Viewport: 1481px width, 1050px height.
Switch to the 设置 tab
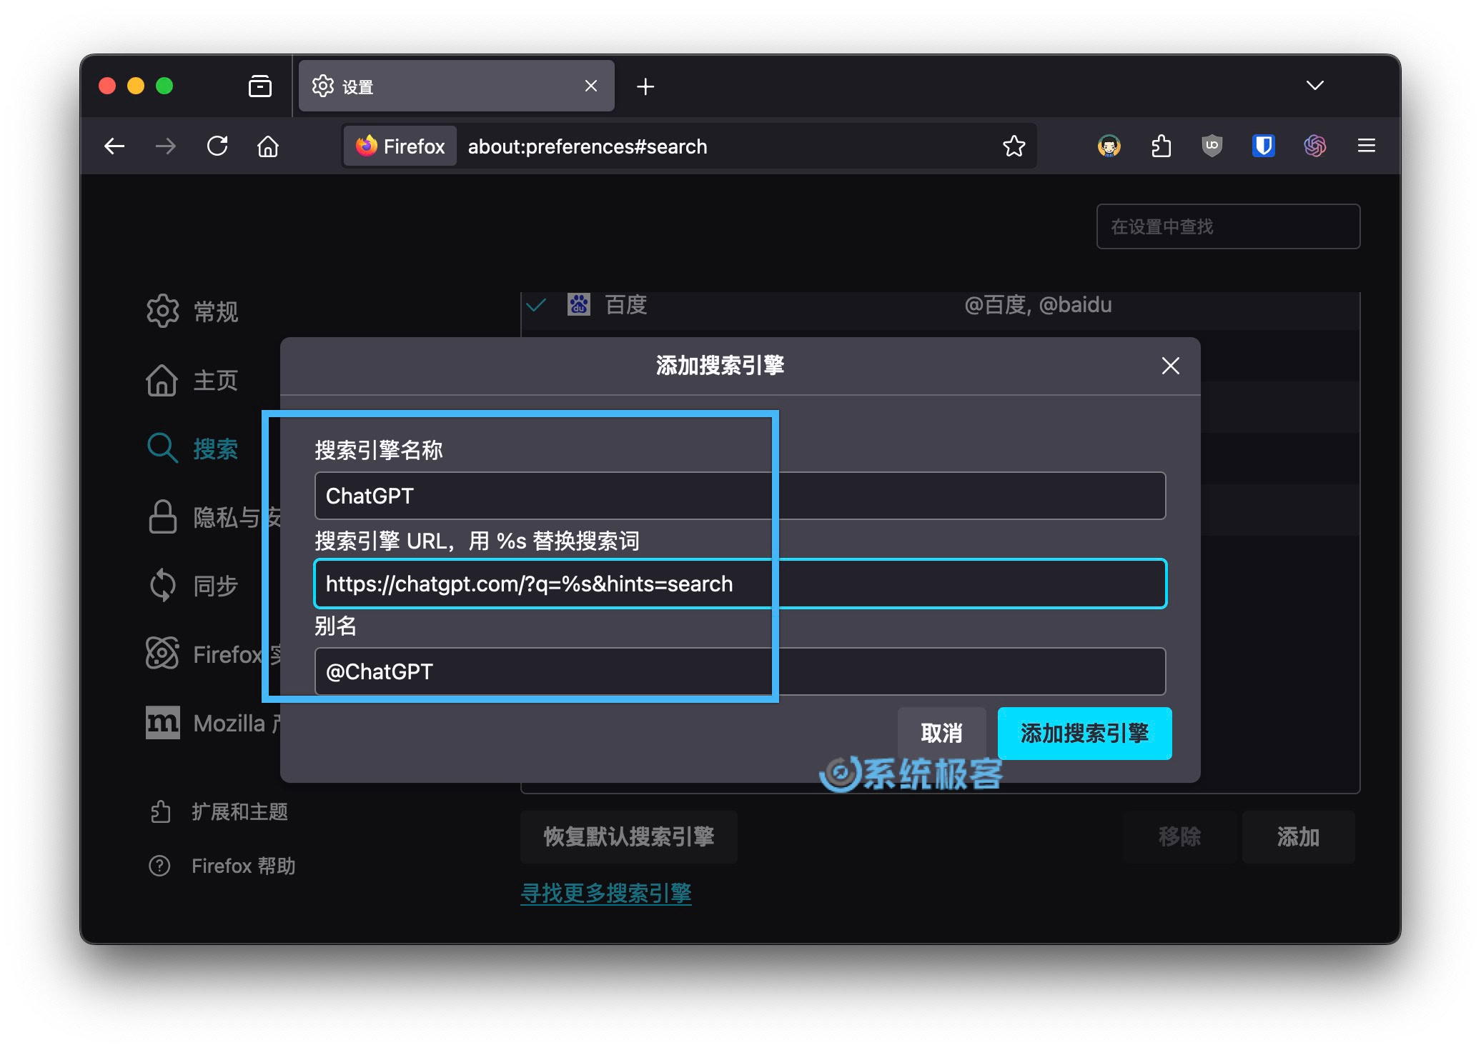point(456,86)
